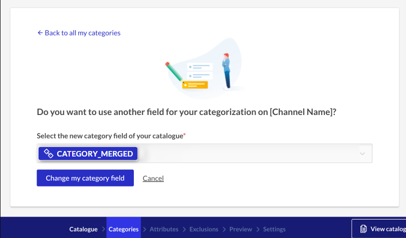
Task: Click Change my category field button
Action: coord(85,178)
